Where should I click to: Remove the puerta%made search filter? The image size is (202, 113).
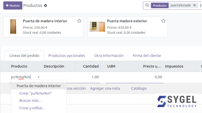click(194, 5)
